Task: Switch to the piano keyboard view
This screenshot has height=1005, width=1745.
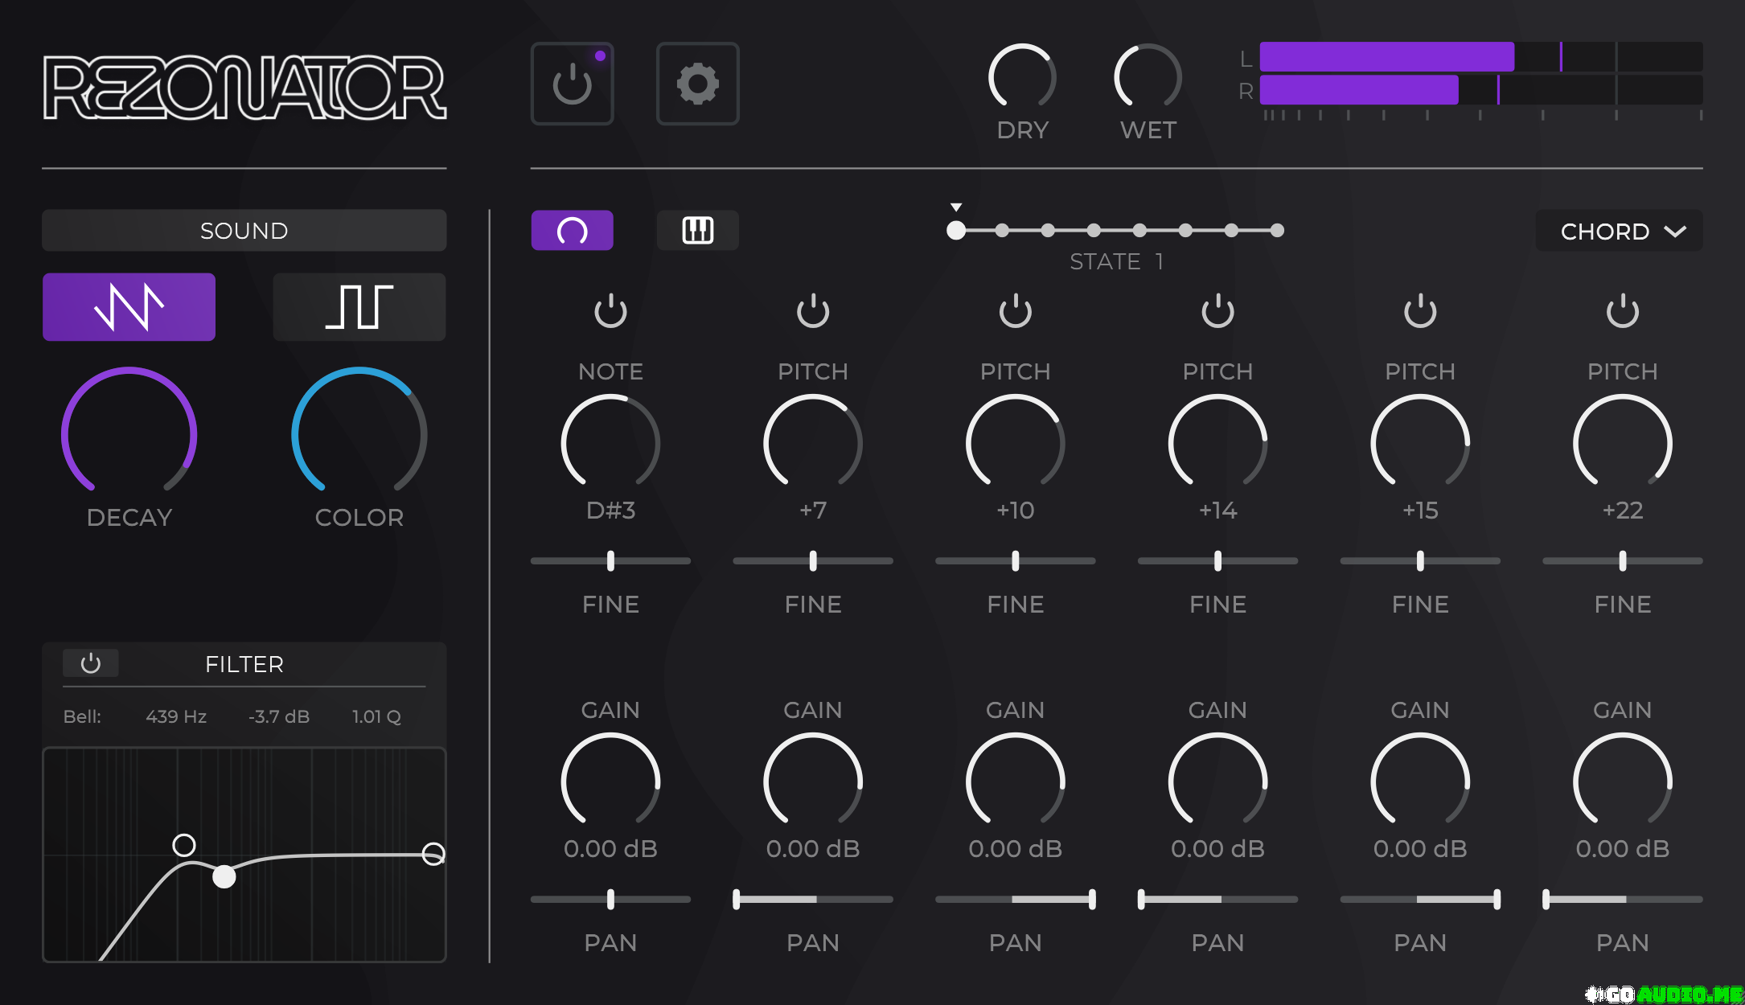Action: pyautogui.click(x=697, y=231)
